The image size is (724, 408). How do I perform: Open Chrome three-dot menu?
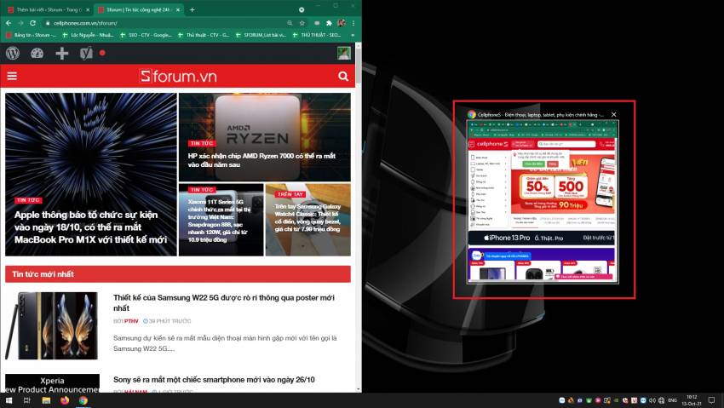pyautogui.click(x=353, y=23)
